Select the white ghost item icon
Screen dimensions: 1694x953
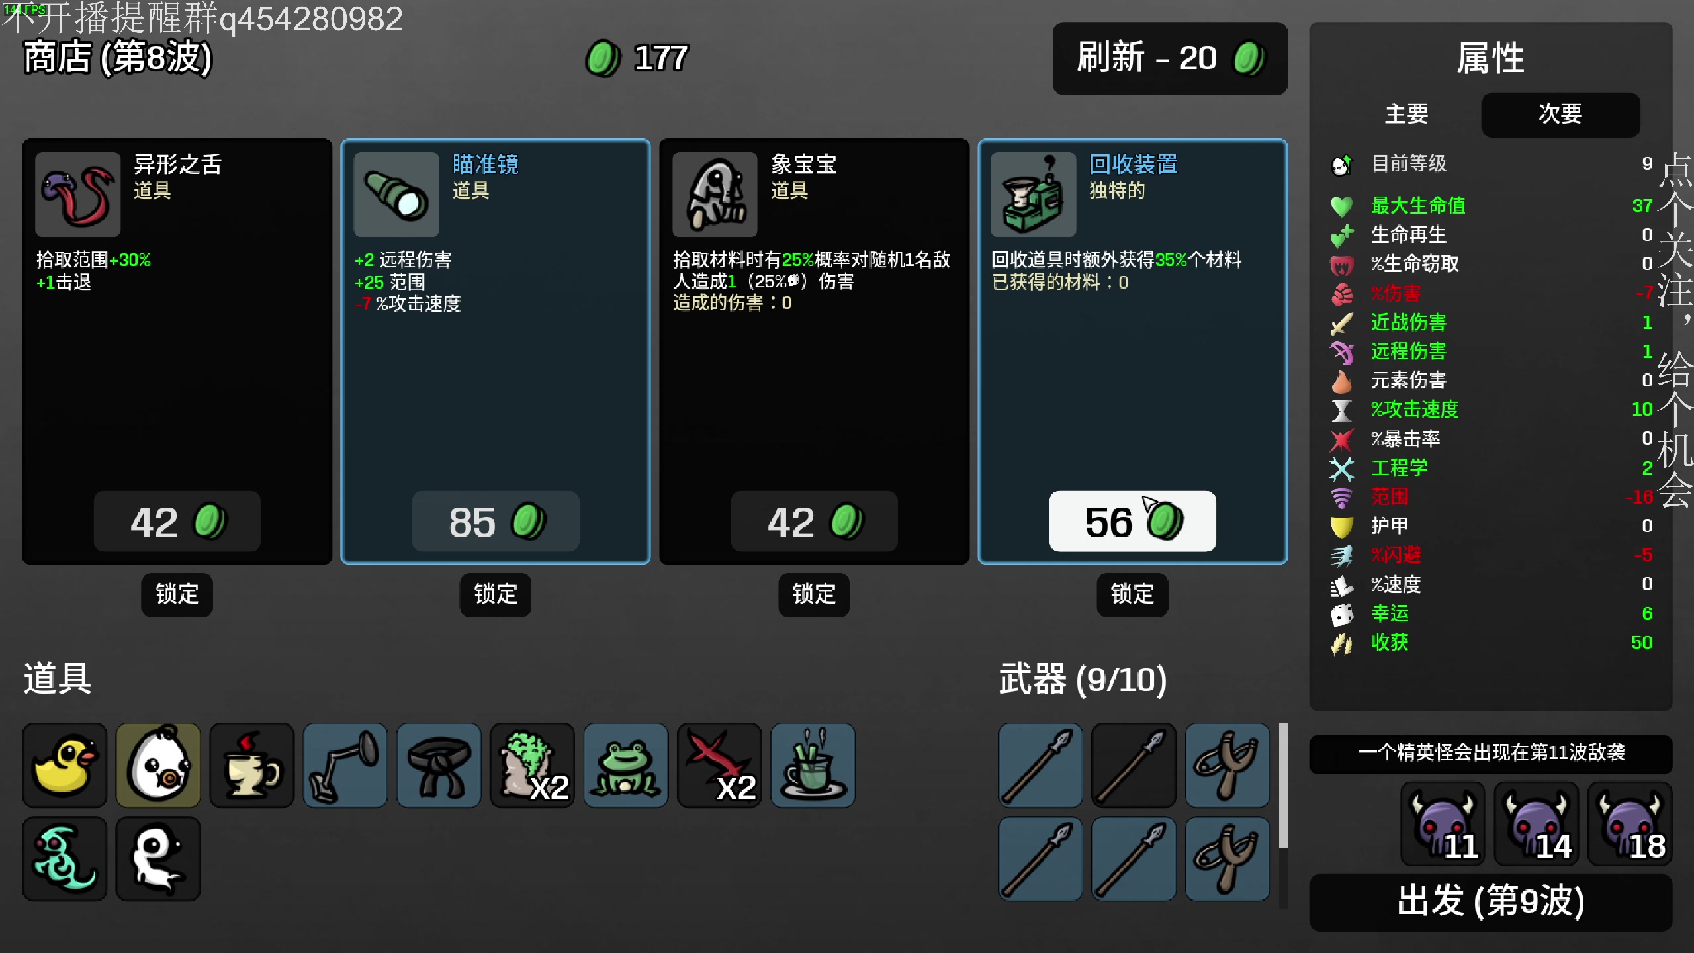[x=158, y=858]
